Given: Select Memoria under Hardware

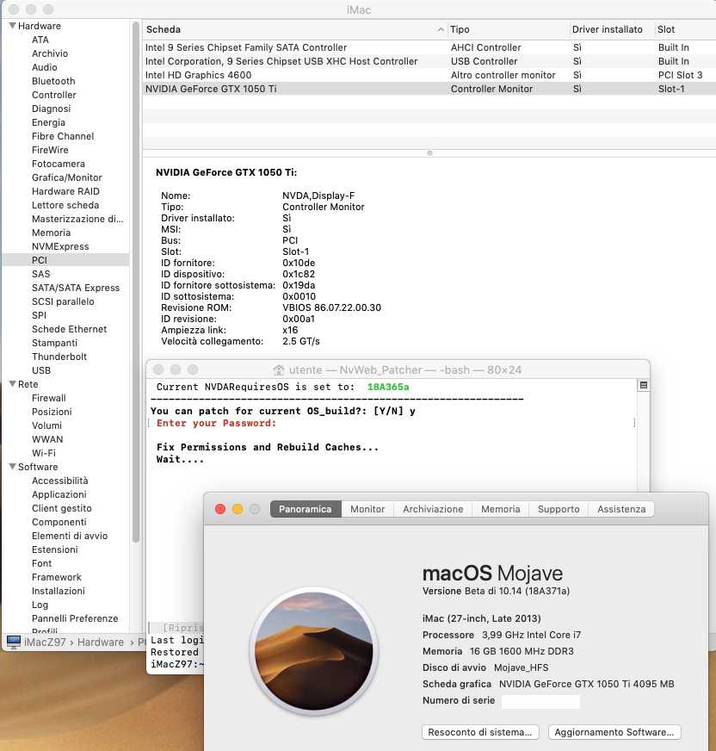Looking at the screenshot, I should coord(52,233).
